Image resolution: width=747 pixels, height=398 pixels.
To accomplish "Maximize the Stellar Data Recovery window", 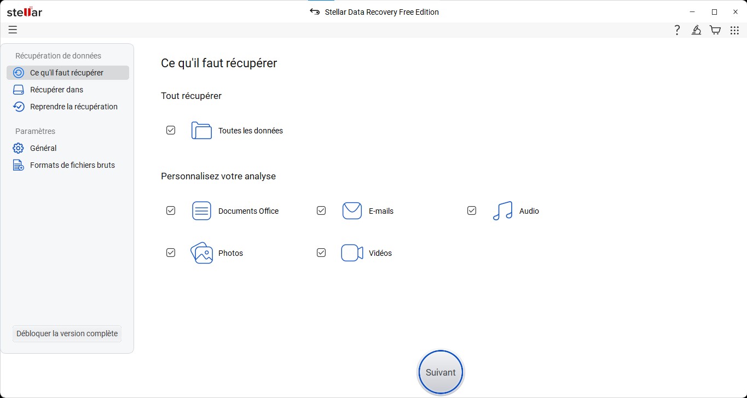I will [x=714, y=12].
